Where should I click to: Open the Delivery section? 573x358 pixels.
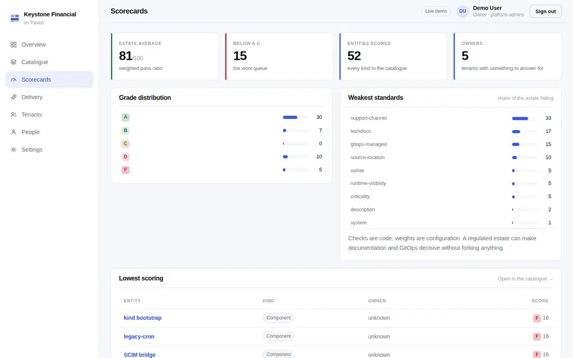[49, 97]
